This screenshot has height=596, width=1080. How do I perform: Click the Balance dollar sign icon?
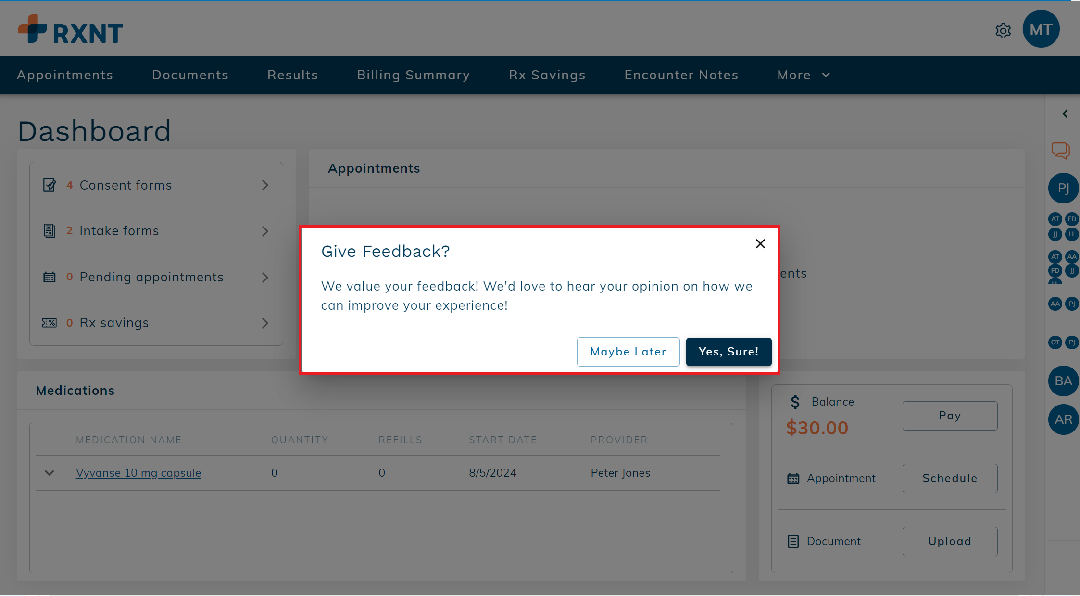795,402
